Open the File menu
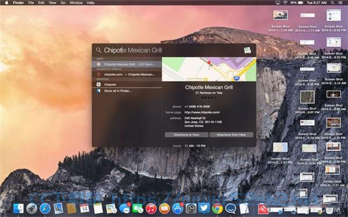 coord(31,3)
